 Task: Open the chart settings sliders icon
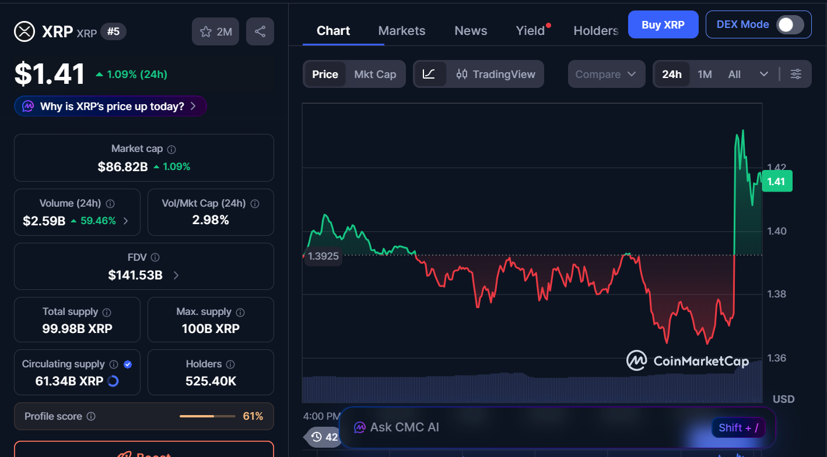[x=796, y=74]
